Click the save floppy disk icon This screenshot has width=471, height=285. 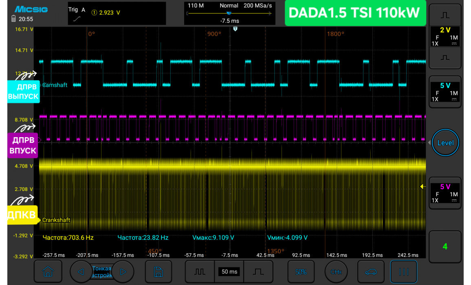[159, 271]
